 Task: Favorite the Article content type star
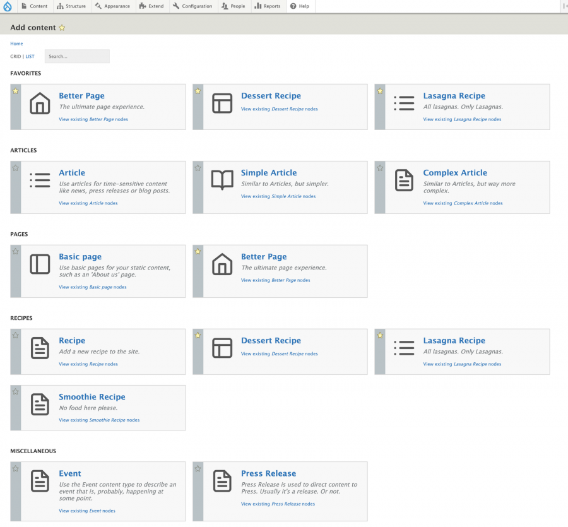click(16, 168)
